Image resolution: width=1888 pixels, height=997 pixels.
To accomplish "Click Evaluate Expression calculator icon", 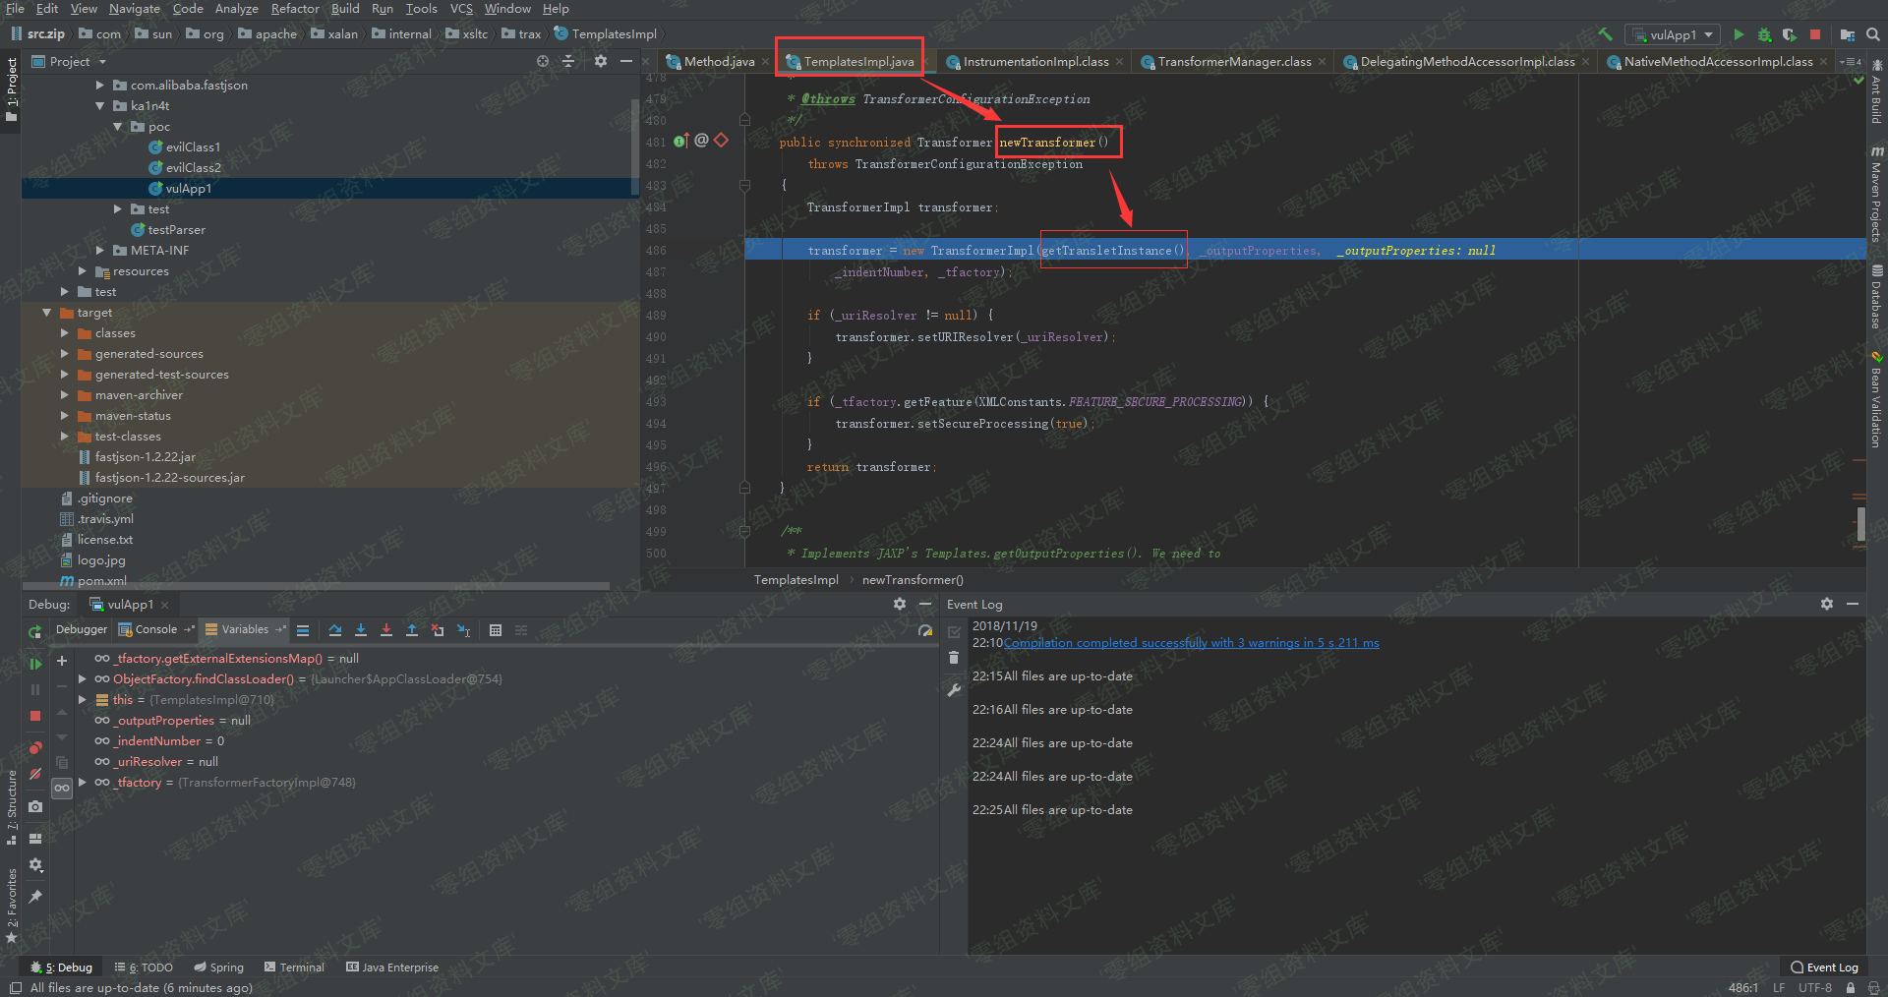I will pos(496,630).
